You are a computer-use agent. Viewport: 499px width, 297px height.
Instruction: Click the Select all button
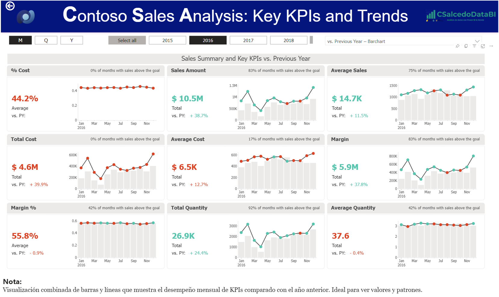[127, 40]
